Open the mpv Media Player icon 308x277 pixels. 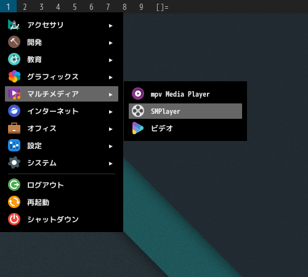pyautogui.click(x=138, y=94)
